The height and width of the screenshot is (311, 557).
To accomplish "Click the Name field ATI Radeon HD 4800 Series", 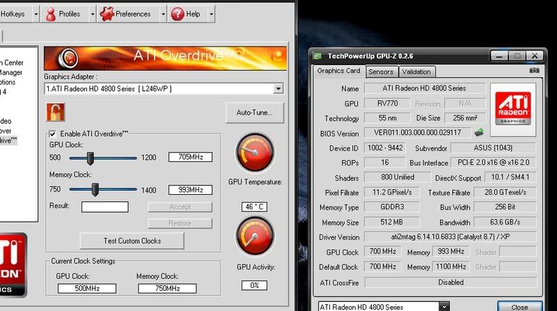I will click(x=425, y=88).
